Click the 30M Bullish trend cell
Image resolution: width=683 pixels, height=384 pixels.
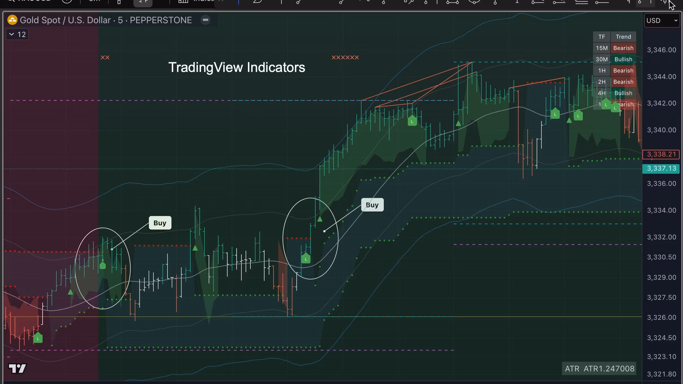click(x=623, y=59)
